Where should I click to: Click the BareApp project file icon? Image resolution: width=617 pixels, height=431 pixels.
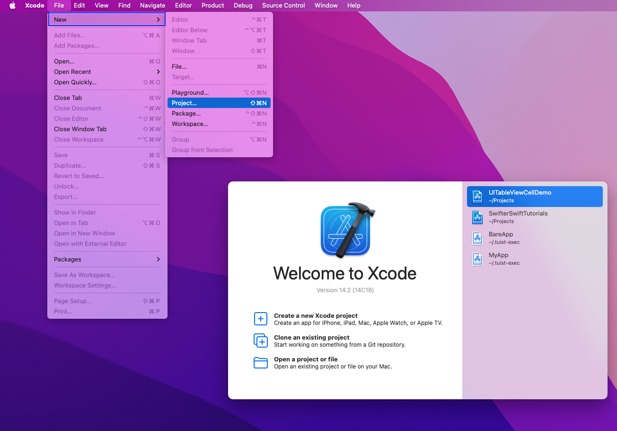pyautogui.click(x=477, y=238)
